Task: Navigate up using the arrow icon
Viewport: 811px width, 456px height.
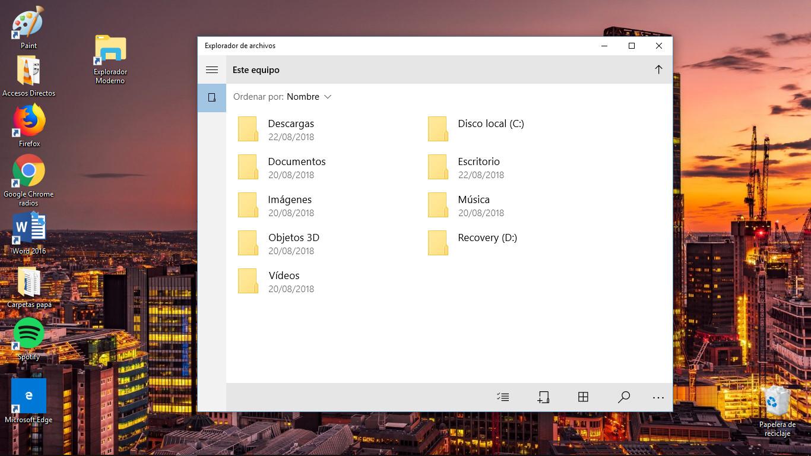Action: coord(658,69)
